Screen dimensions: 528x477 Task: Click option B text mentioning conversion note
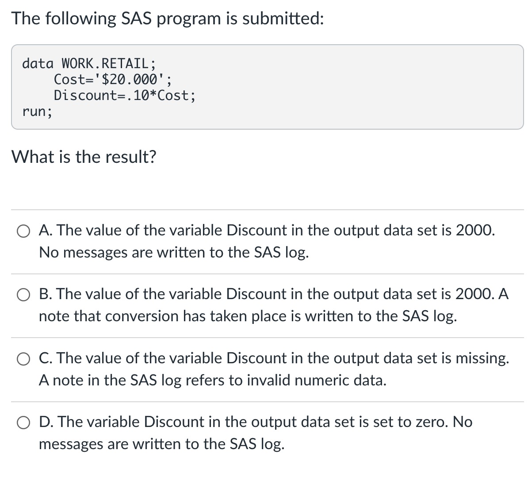click(x=273, y=305)
